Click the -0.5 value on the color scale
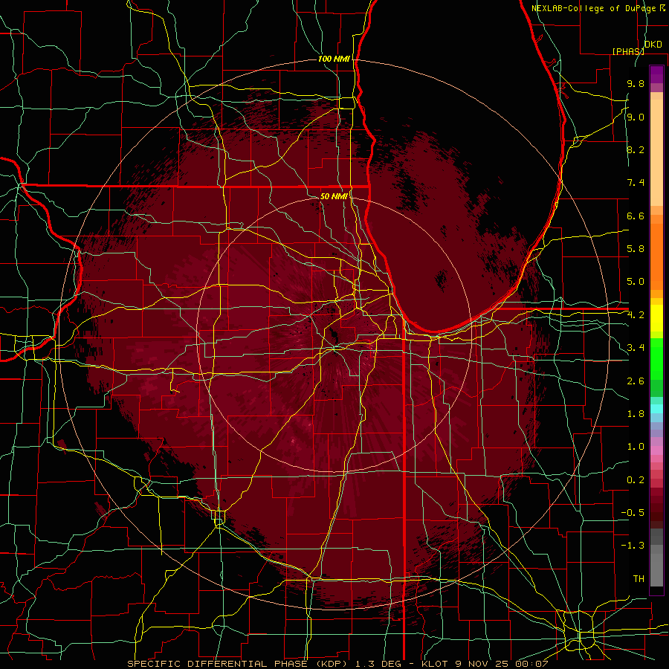 pos(633,513)
